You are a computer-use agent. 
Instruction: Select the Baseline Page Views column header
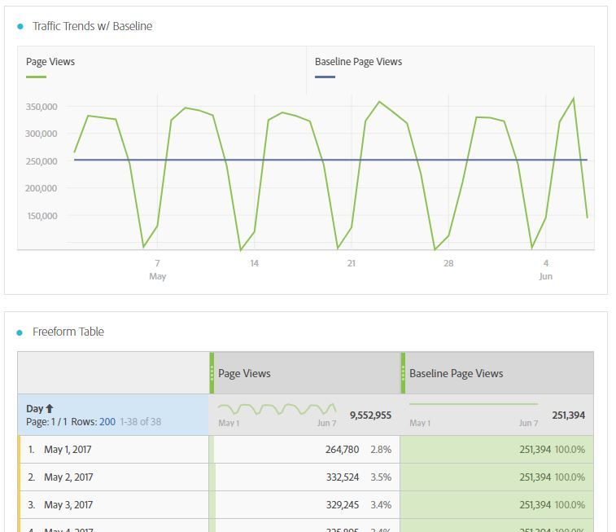pyautogui.click(x=456, y=374)
